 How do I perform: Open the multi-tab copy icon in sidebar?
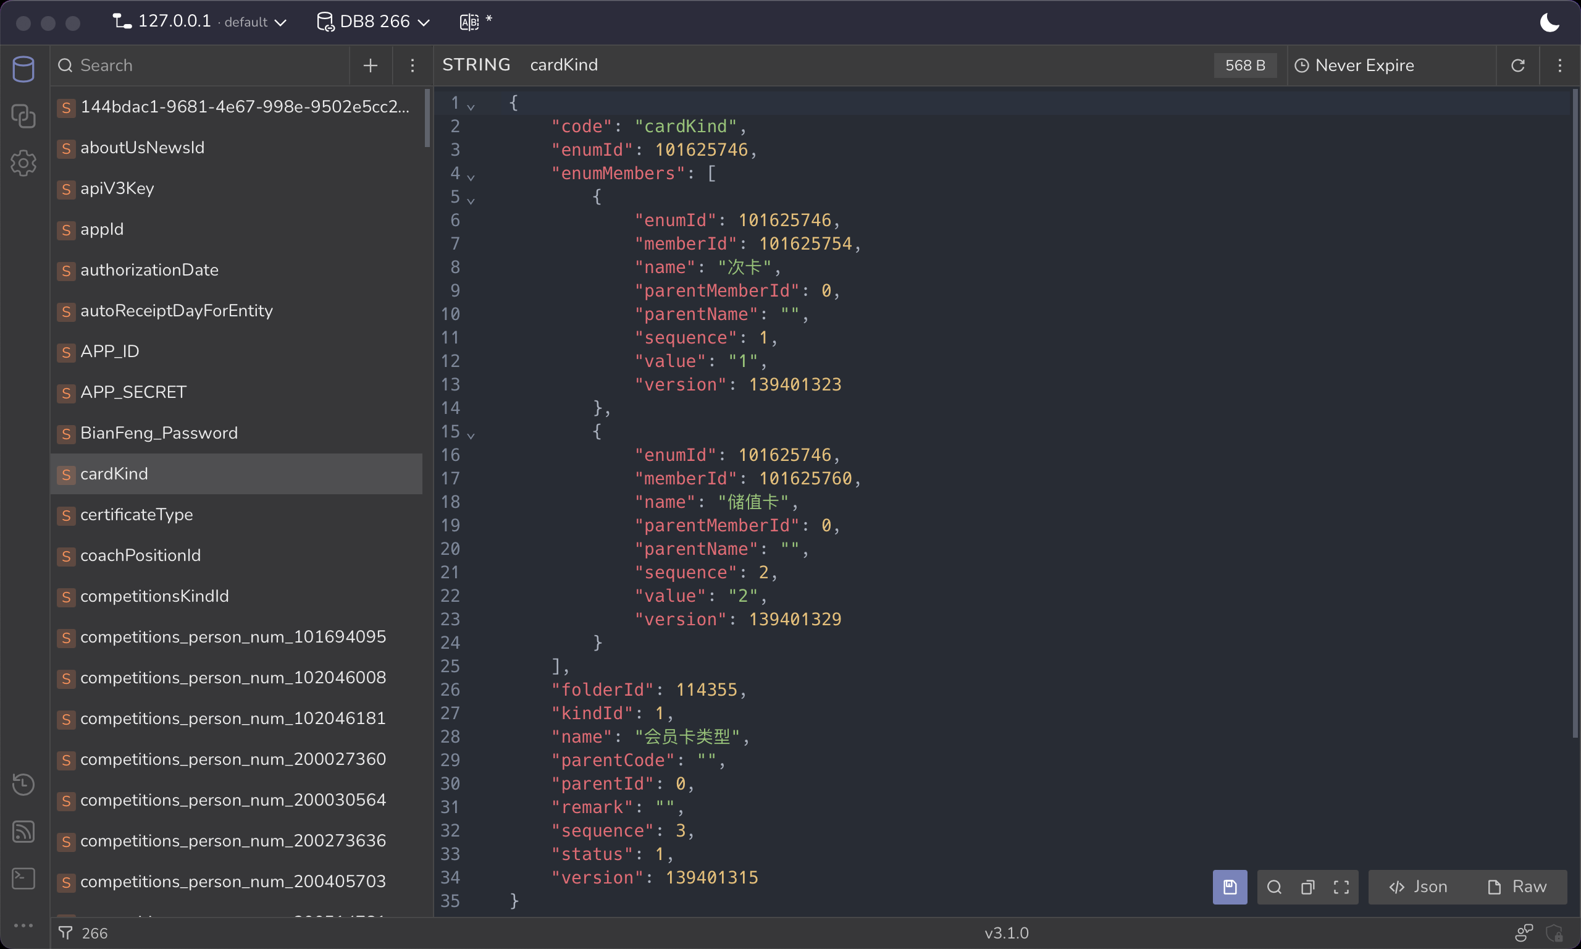[23, 116]
